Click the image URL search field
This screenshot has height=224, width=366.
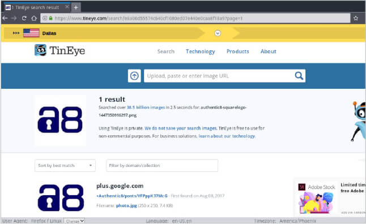pos(218,76)
